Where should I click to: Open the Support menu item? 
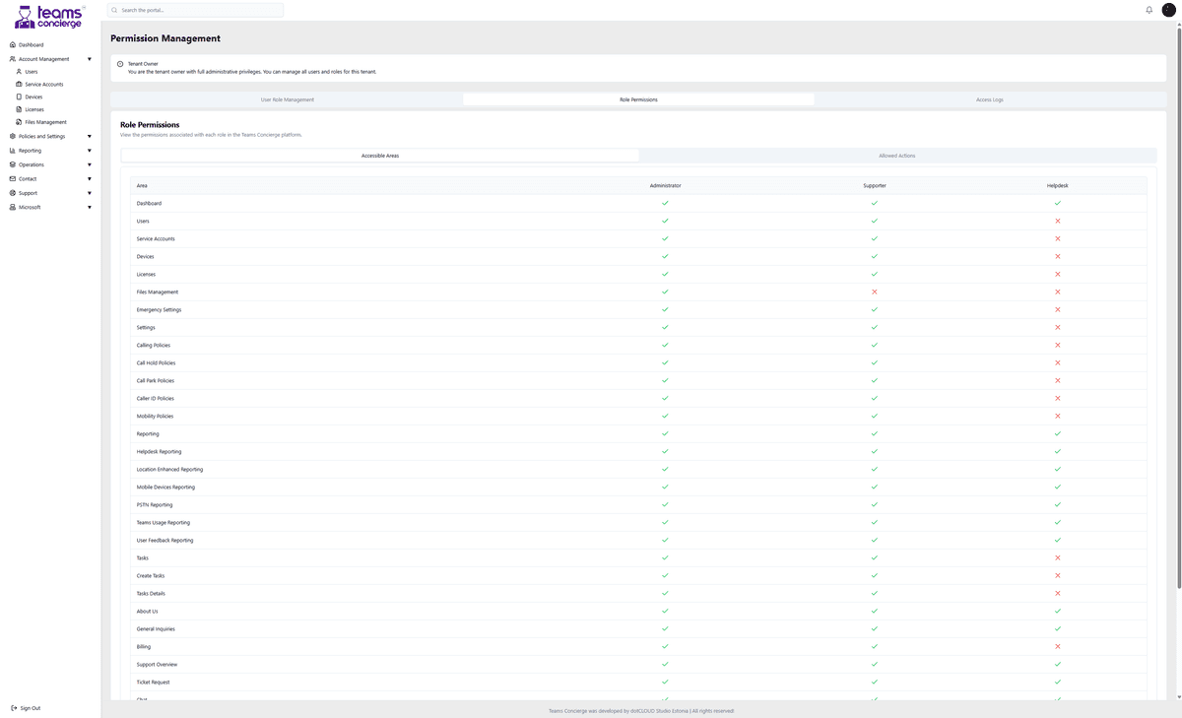[x=28, y=193]
